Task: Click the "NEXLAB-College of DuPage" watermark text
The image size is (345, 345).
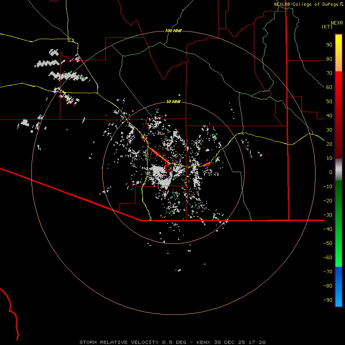Action: [307, 4]
